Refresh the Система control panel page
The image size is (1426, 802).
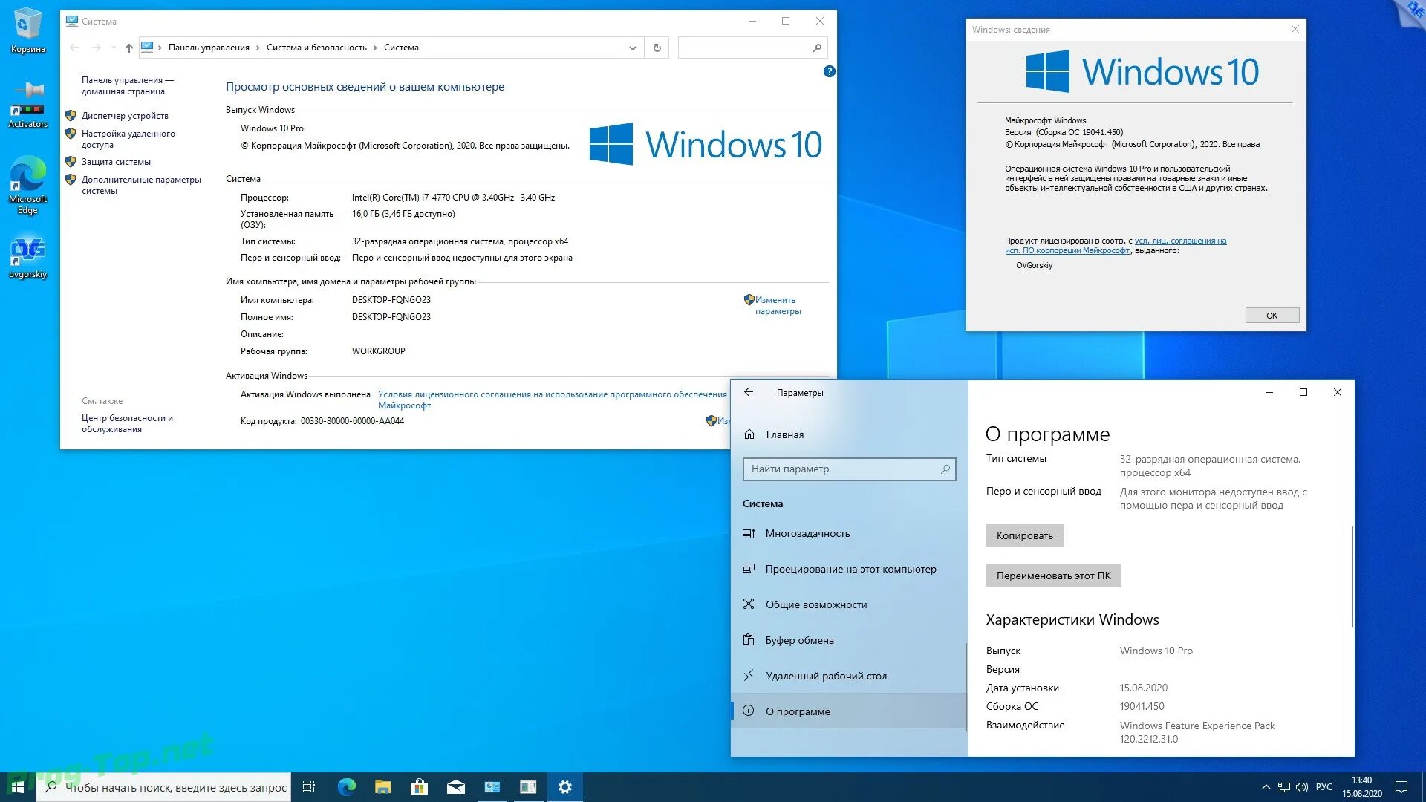[657, 48]
